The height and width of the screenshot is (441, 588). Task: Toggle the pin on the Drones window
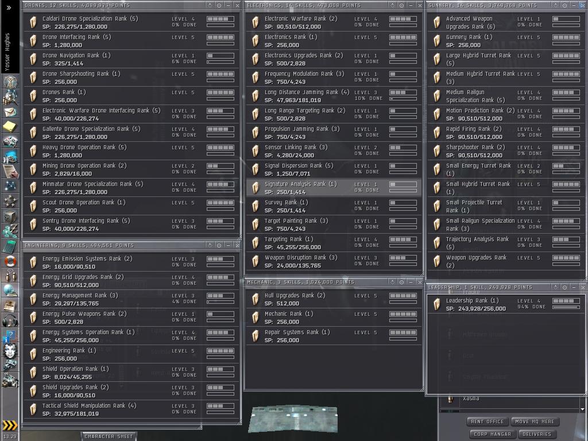coord(210,5)
